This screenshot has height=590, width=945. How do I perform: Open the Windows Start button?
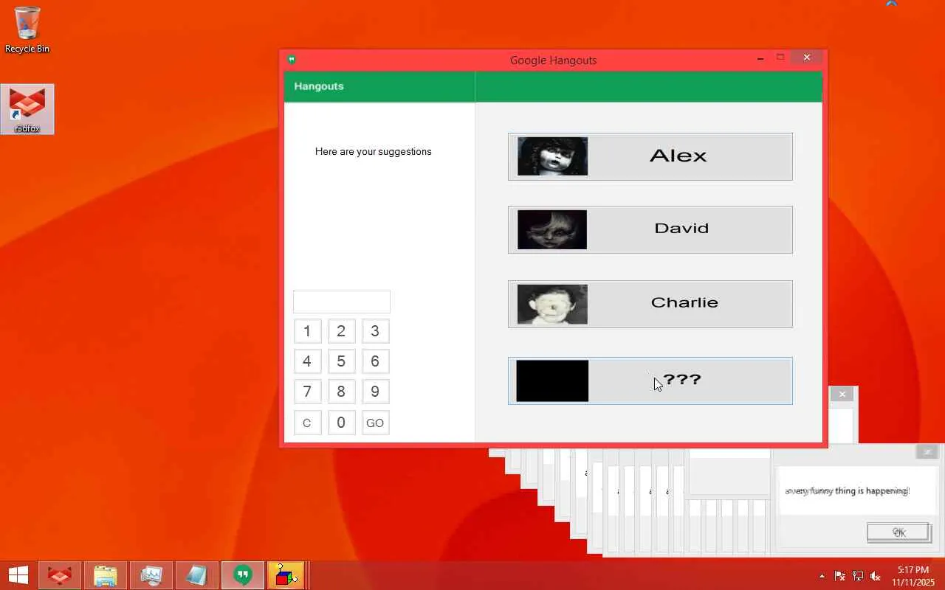(x=18, y=575)
